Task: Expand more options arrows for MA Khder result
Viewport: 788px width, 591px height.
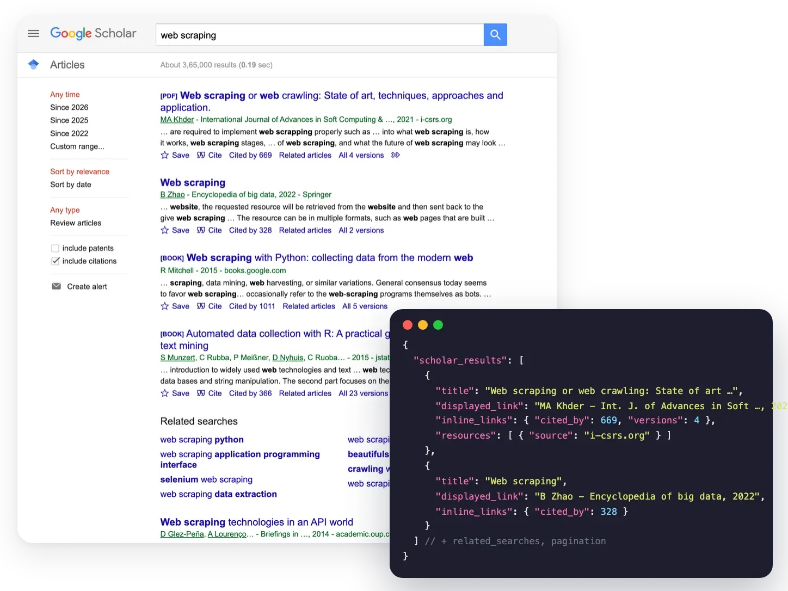Action: [396, 155]
